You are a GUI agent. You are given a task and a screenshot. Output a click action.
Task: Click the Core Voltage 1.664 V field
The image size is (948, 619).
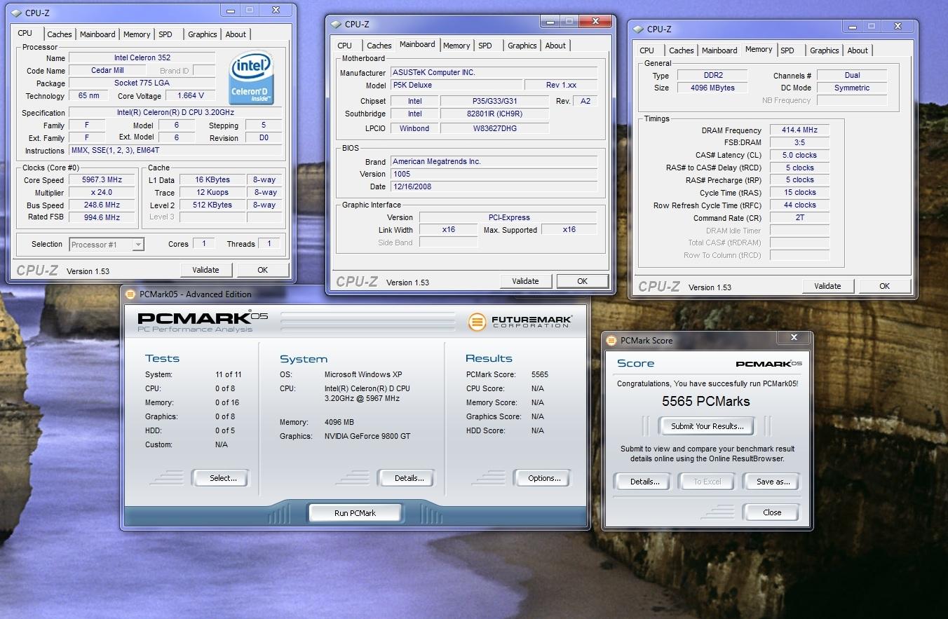191,96
